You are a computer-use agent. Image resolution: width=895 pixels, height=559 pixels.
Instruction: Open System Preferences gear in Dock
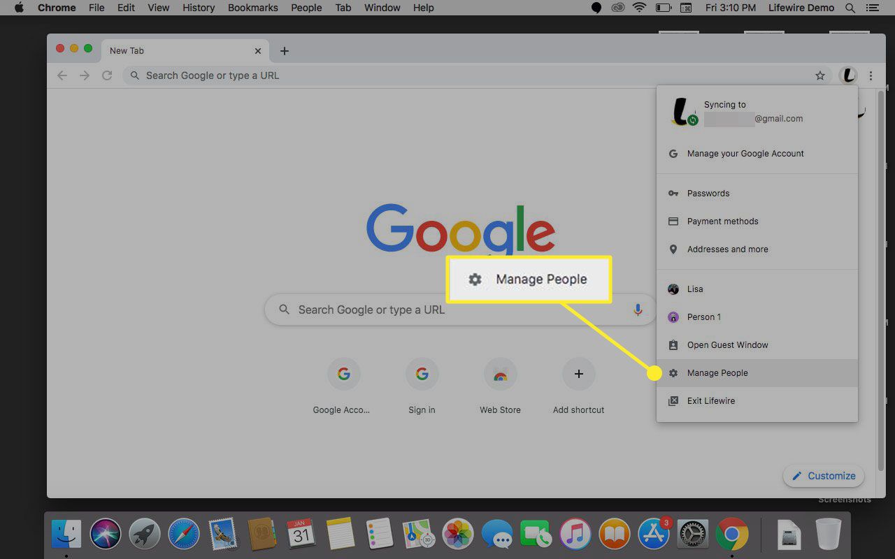click(693, 535)
